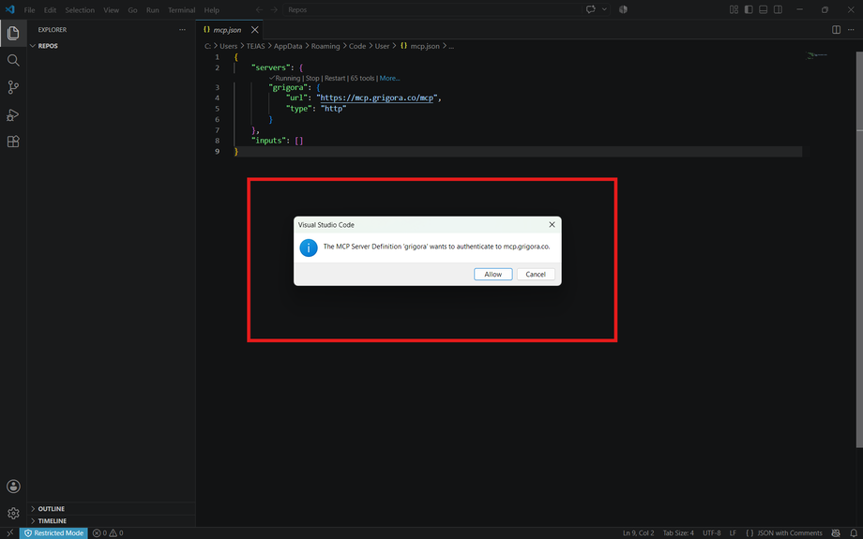Screen dimensions: 863x539
Task: Open the Selection menu
Action: 80,10
